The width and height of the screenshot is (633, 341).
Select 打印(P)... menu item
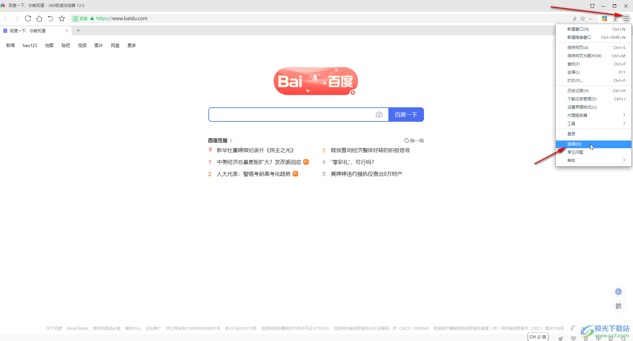tap(593, 80)
